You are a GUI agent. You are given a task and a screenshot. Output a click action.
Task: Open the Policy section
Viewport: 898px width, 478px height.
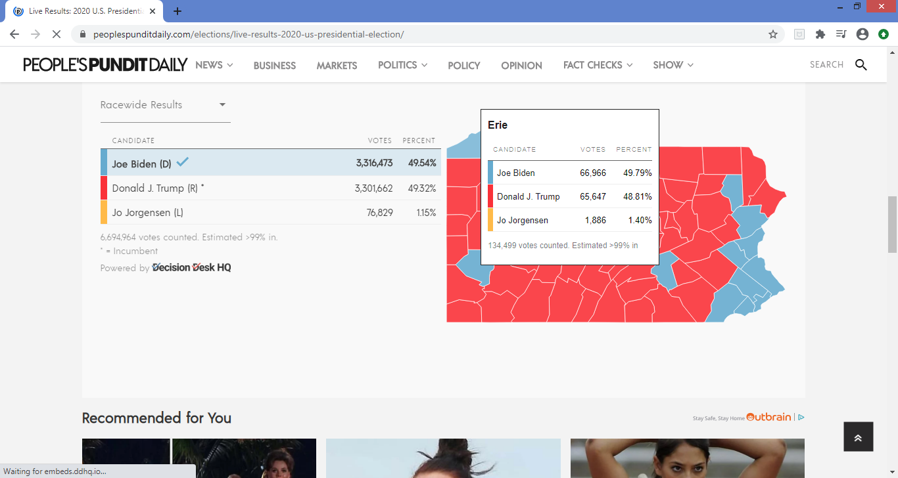(x=464, y=66)
